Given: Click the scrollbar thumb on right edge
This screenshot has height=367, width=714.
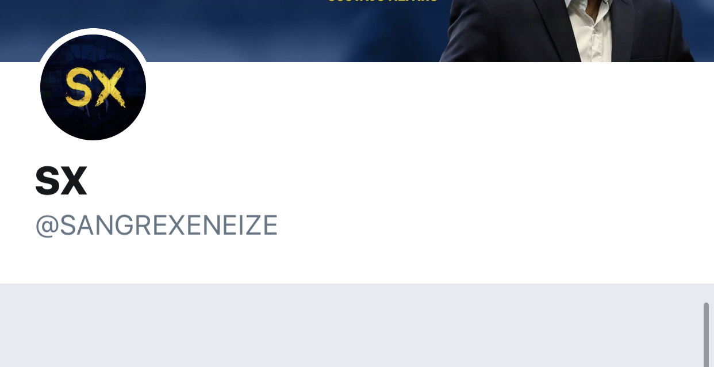Looking at the screenshot, I should [x=706, y=334].
